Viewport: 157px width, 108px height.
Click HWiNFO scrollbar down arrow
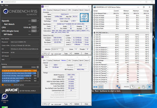[151, 83]
